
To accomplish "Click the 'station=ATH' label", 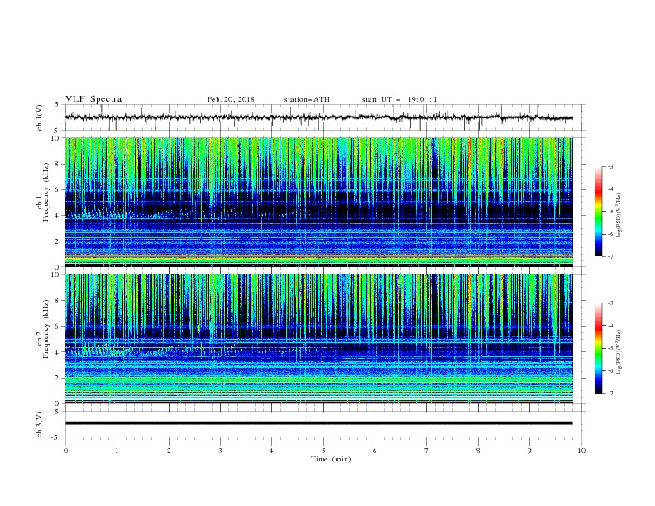I will 307,99.
